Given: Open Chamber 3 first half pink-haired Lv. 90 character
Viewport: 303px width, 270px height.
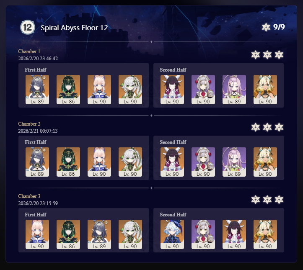Looking at the screenshot, I should pos(37,234).
